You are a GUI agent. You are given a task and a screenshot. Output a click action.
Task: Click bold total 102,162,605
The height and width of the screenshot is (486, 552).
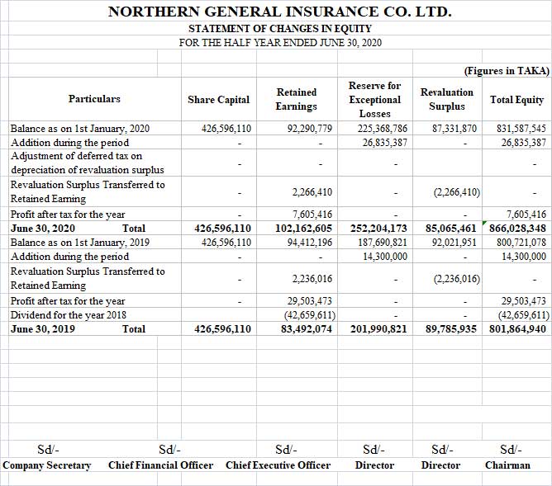click(303, 229)
